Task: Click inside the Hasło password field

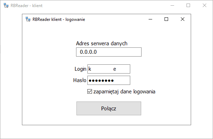Action: point(109,80)
